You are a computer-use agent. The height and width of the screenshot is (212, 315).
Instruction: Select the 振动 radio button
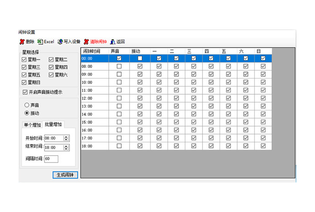27,113
